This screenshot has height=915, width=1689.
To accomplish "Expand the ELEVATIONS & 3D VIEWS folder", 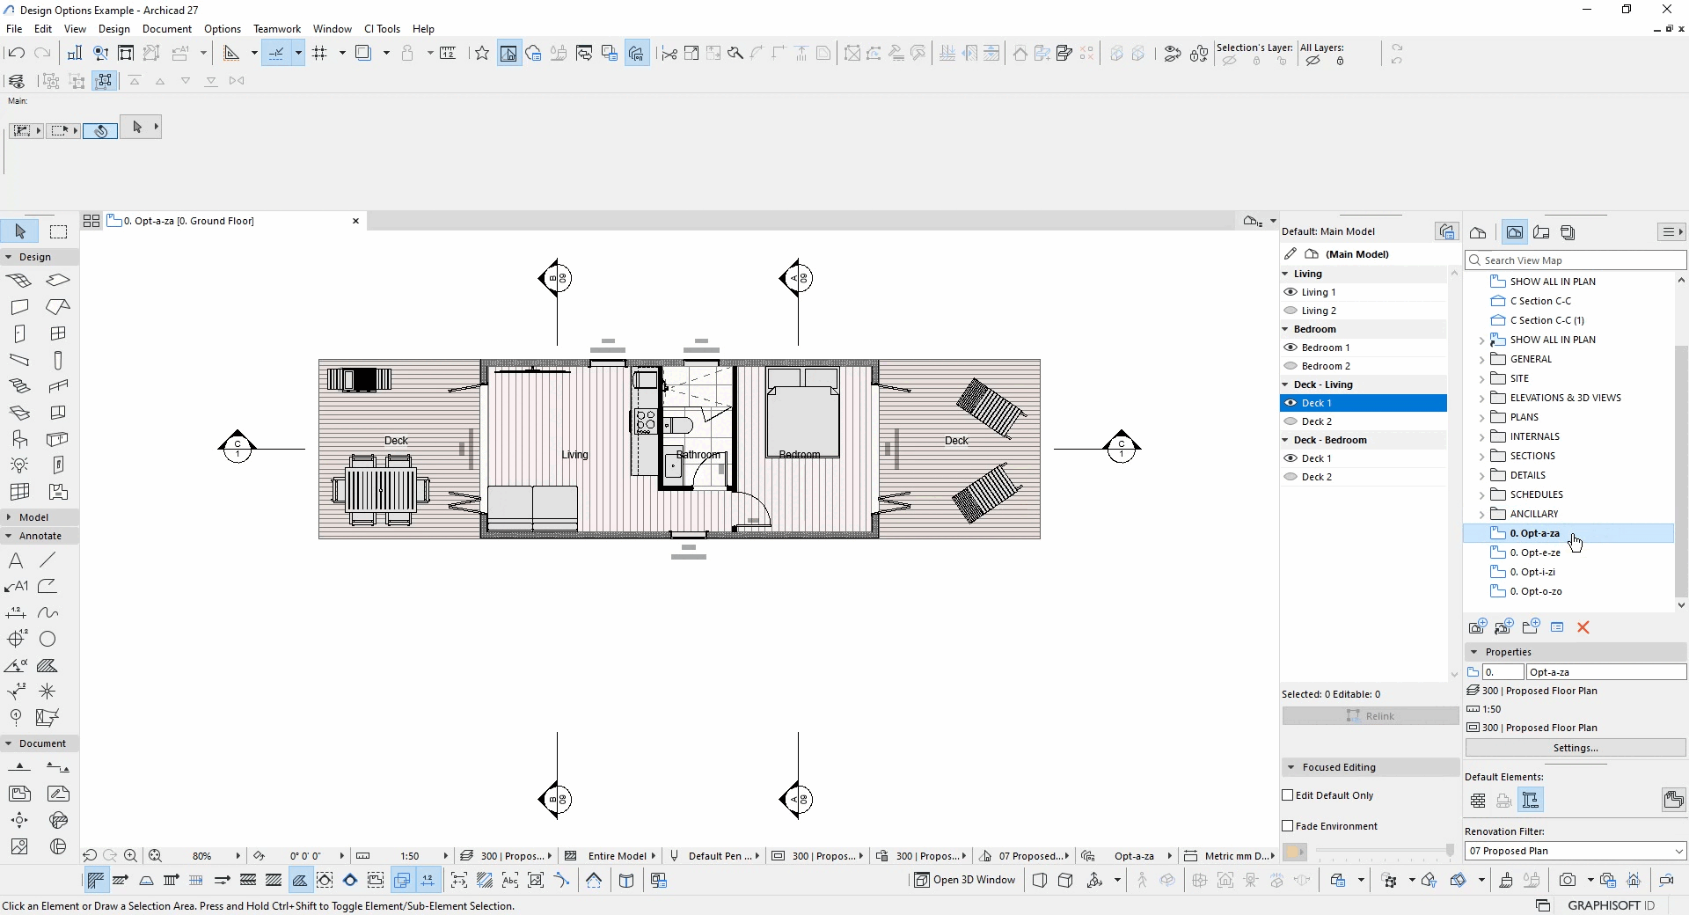I will (x=1481, y=398).
